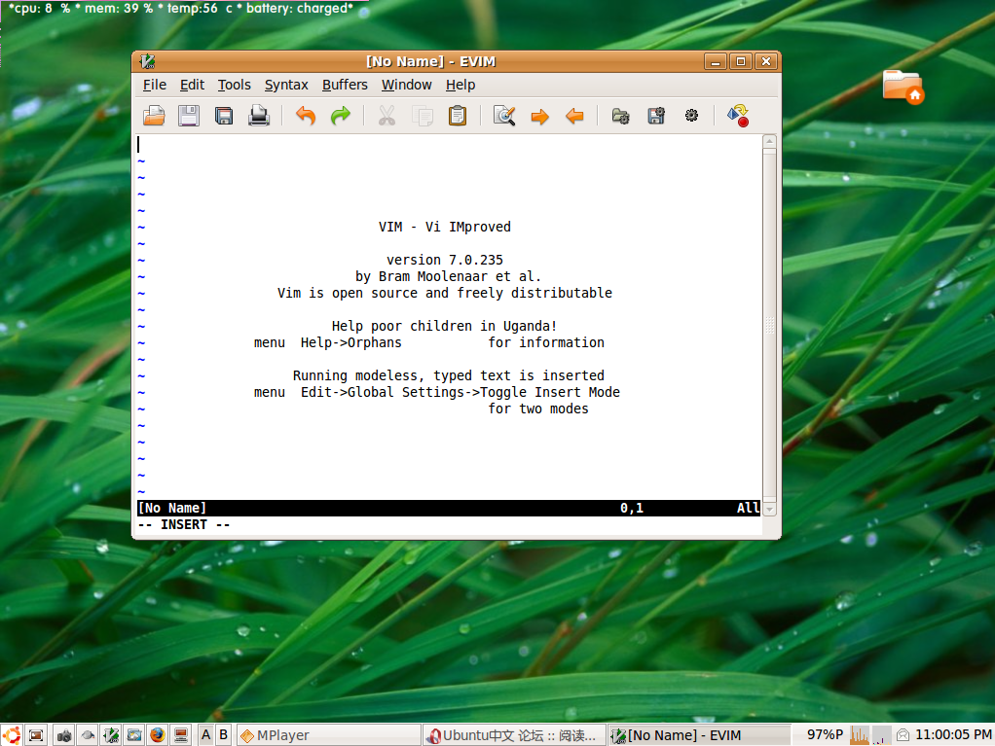Click the gray bird launcher in taskbar
The width and height of the screenshot is (995, 746).
tap(88, 735)
